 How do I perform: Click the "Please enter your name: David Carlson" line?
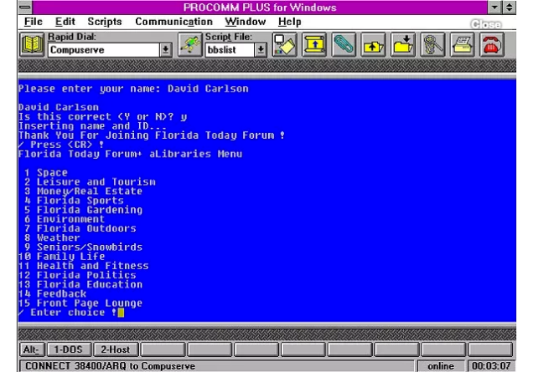133,89
